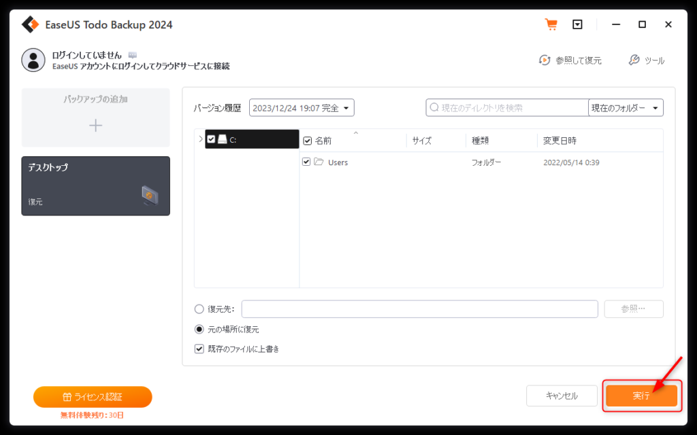
Task: Open the title bar dropdown menu icon
Action: [577, 24]
